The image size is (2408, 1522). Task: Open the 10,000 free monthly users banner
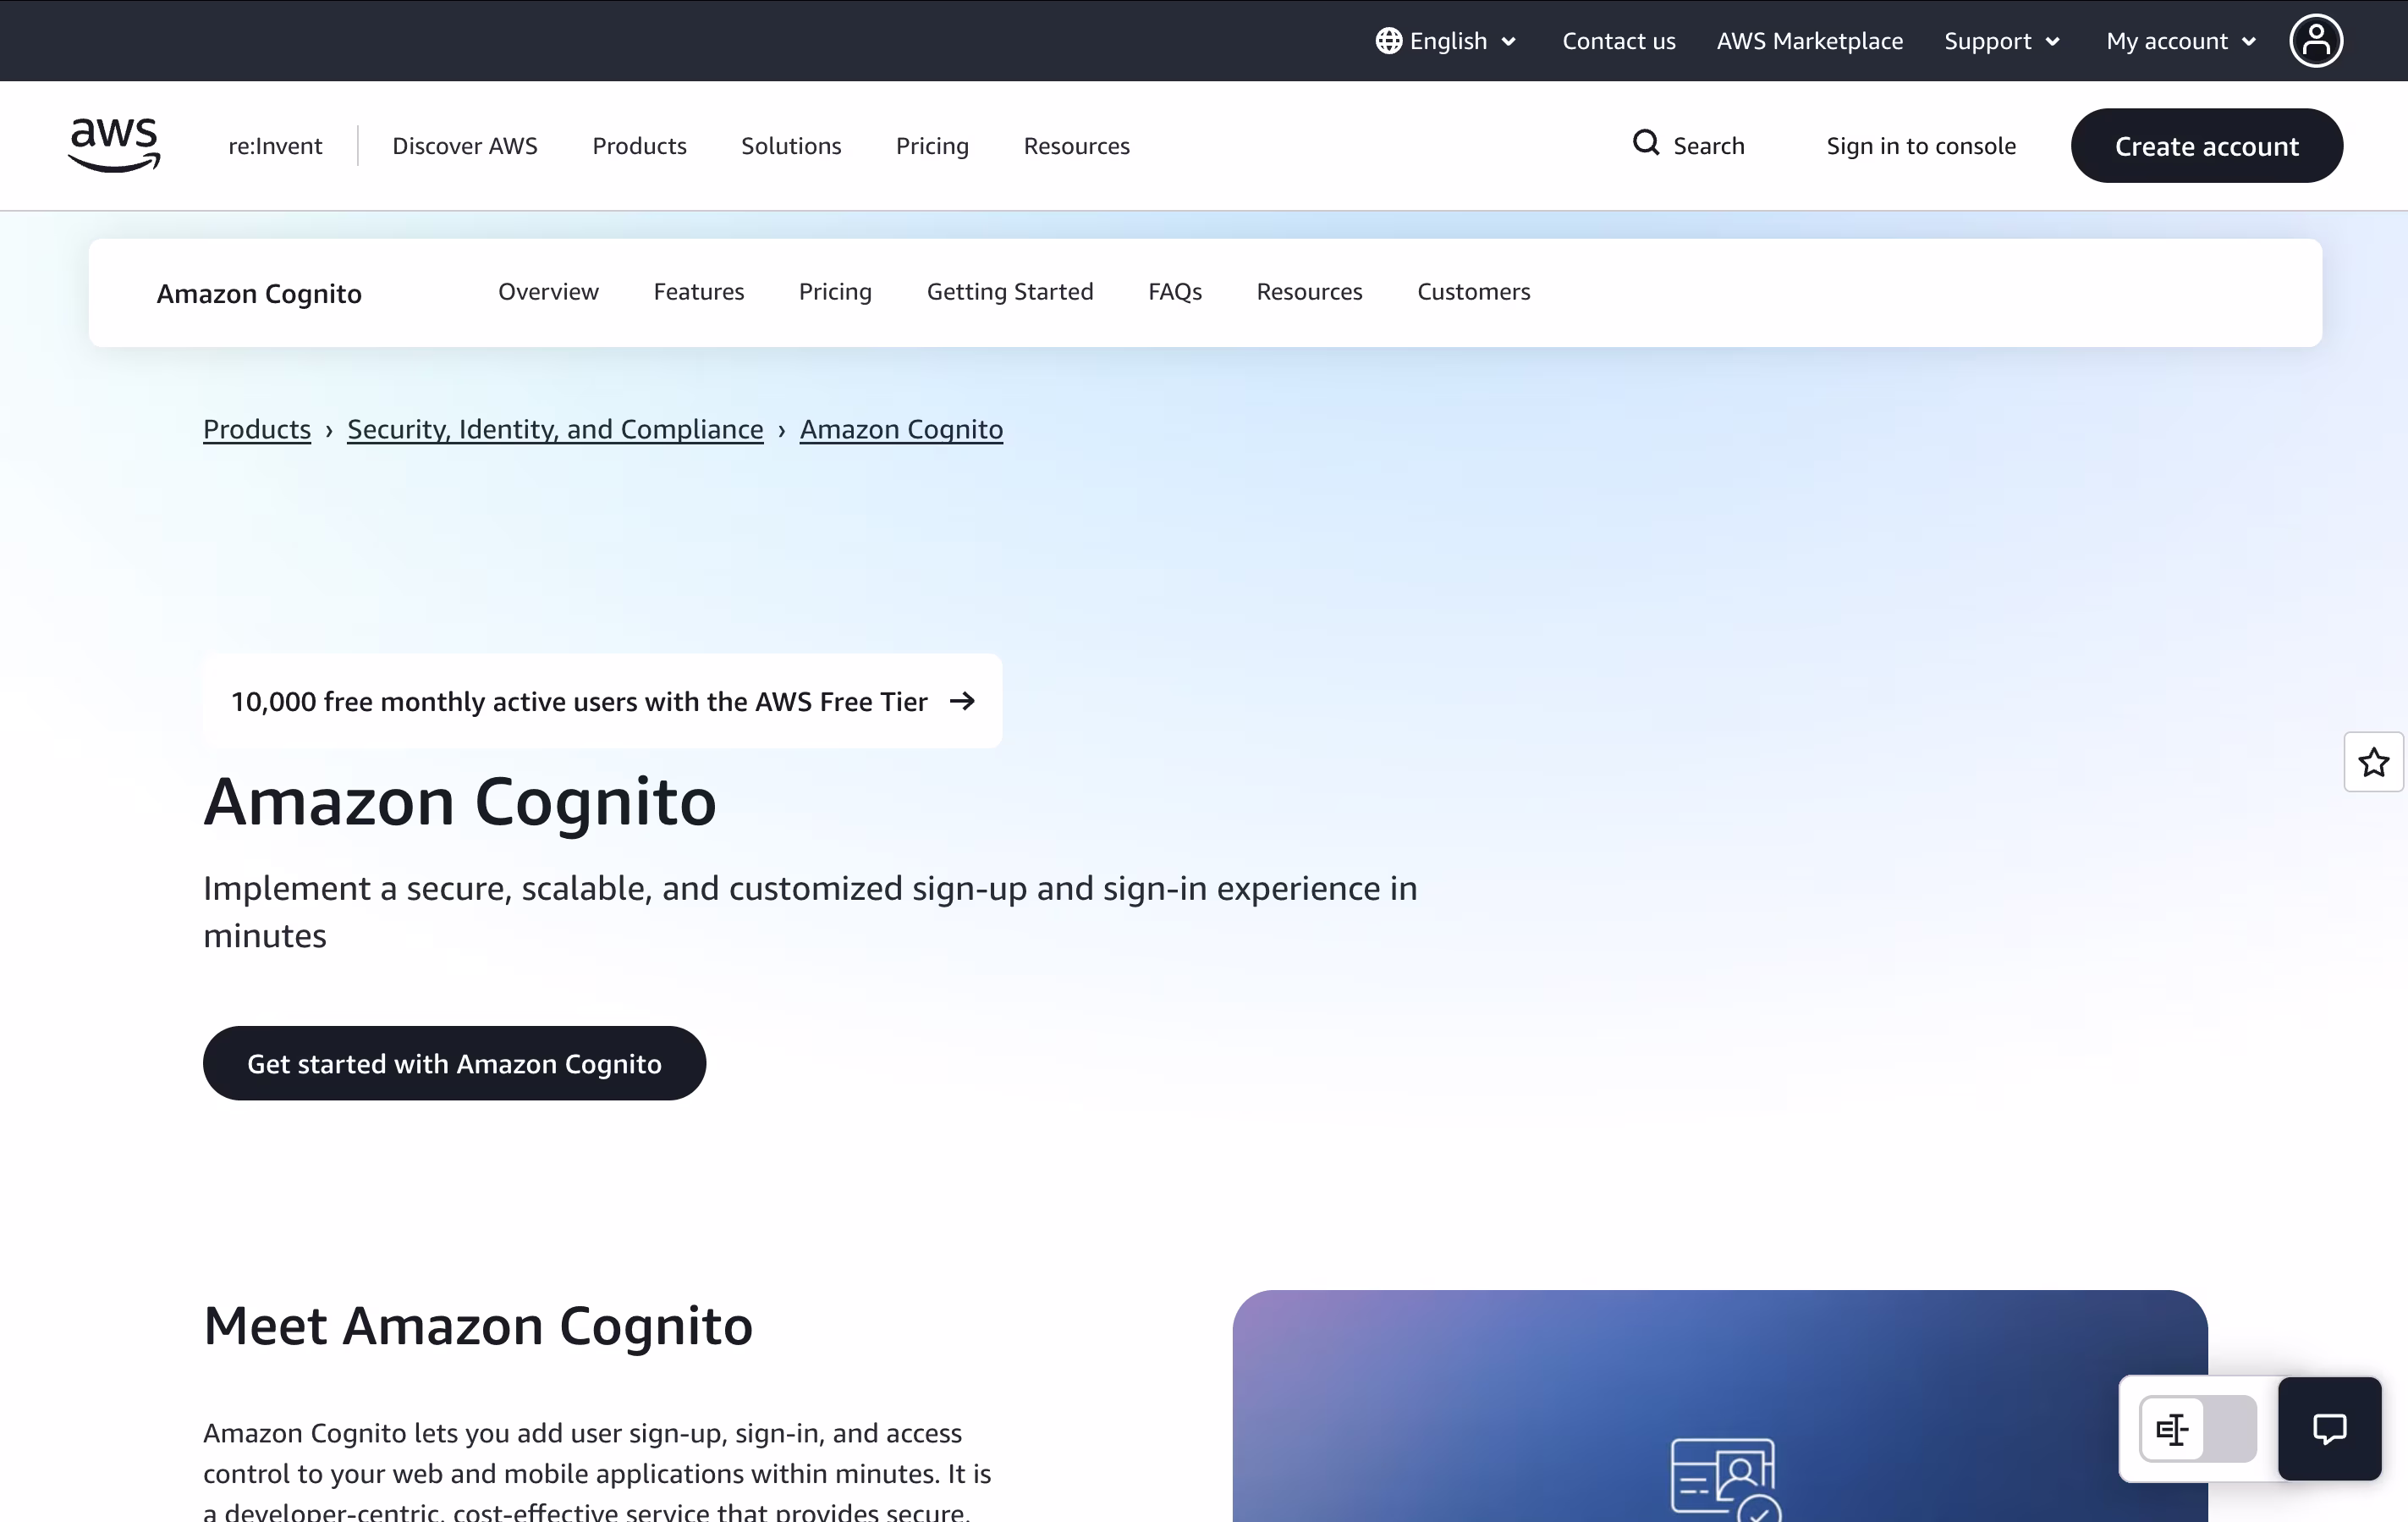[602, 702]
